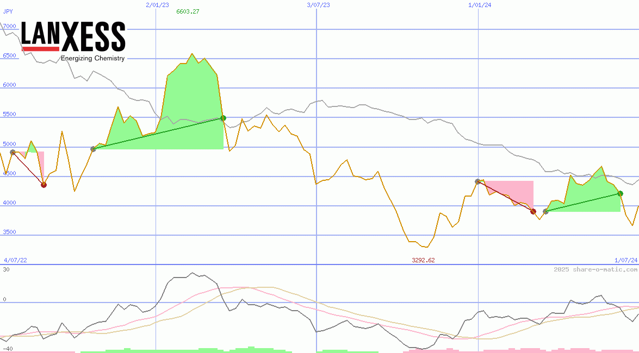Click the green exit marker of last winning trade
The height and width of the screenshot is (353, 639).
[621, 193]
